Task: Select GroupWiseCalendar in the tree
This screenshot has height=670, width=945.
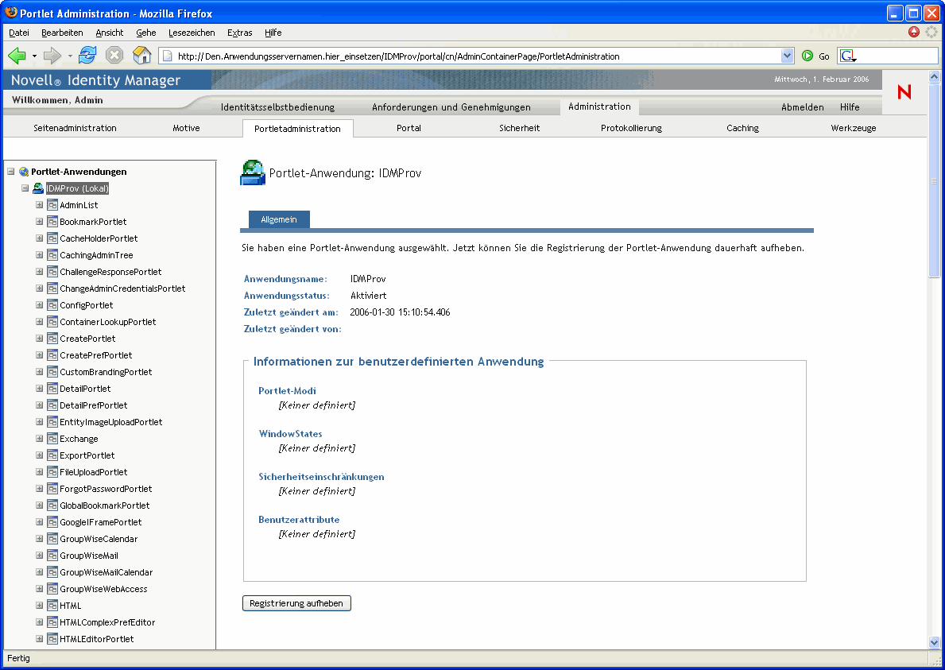Action: [x=99, y=539]
